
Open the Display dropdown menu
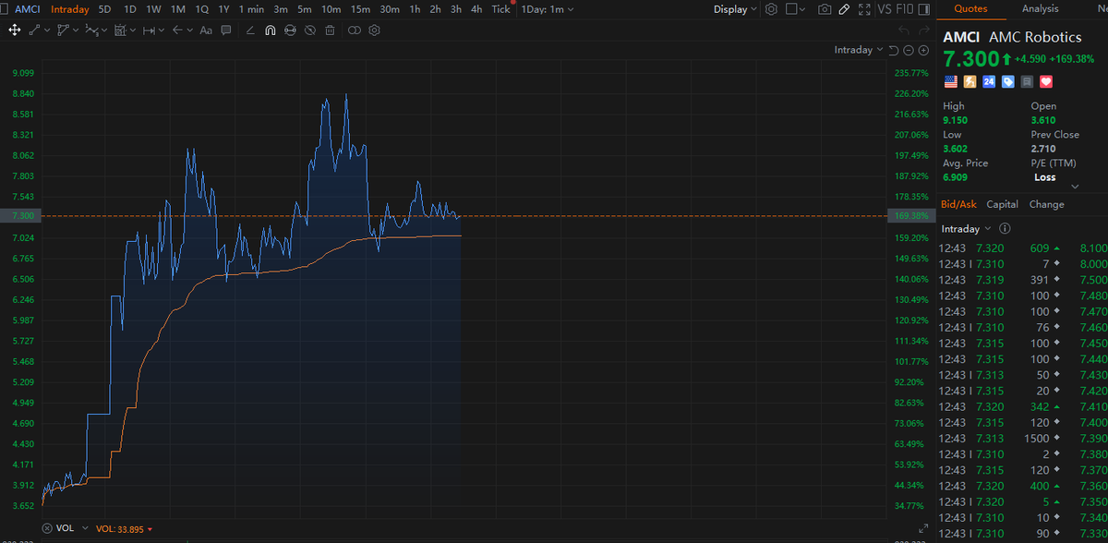(735, 9)
